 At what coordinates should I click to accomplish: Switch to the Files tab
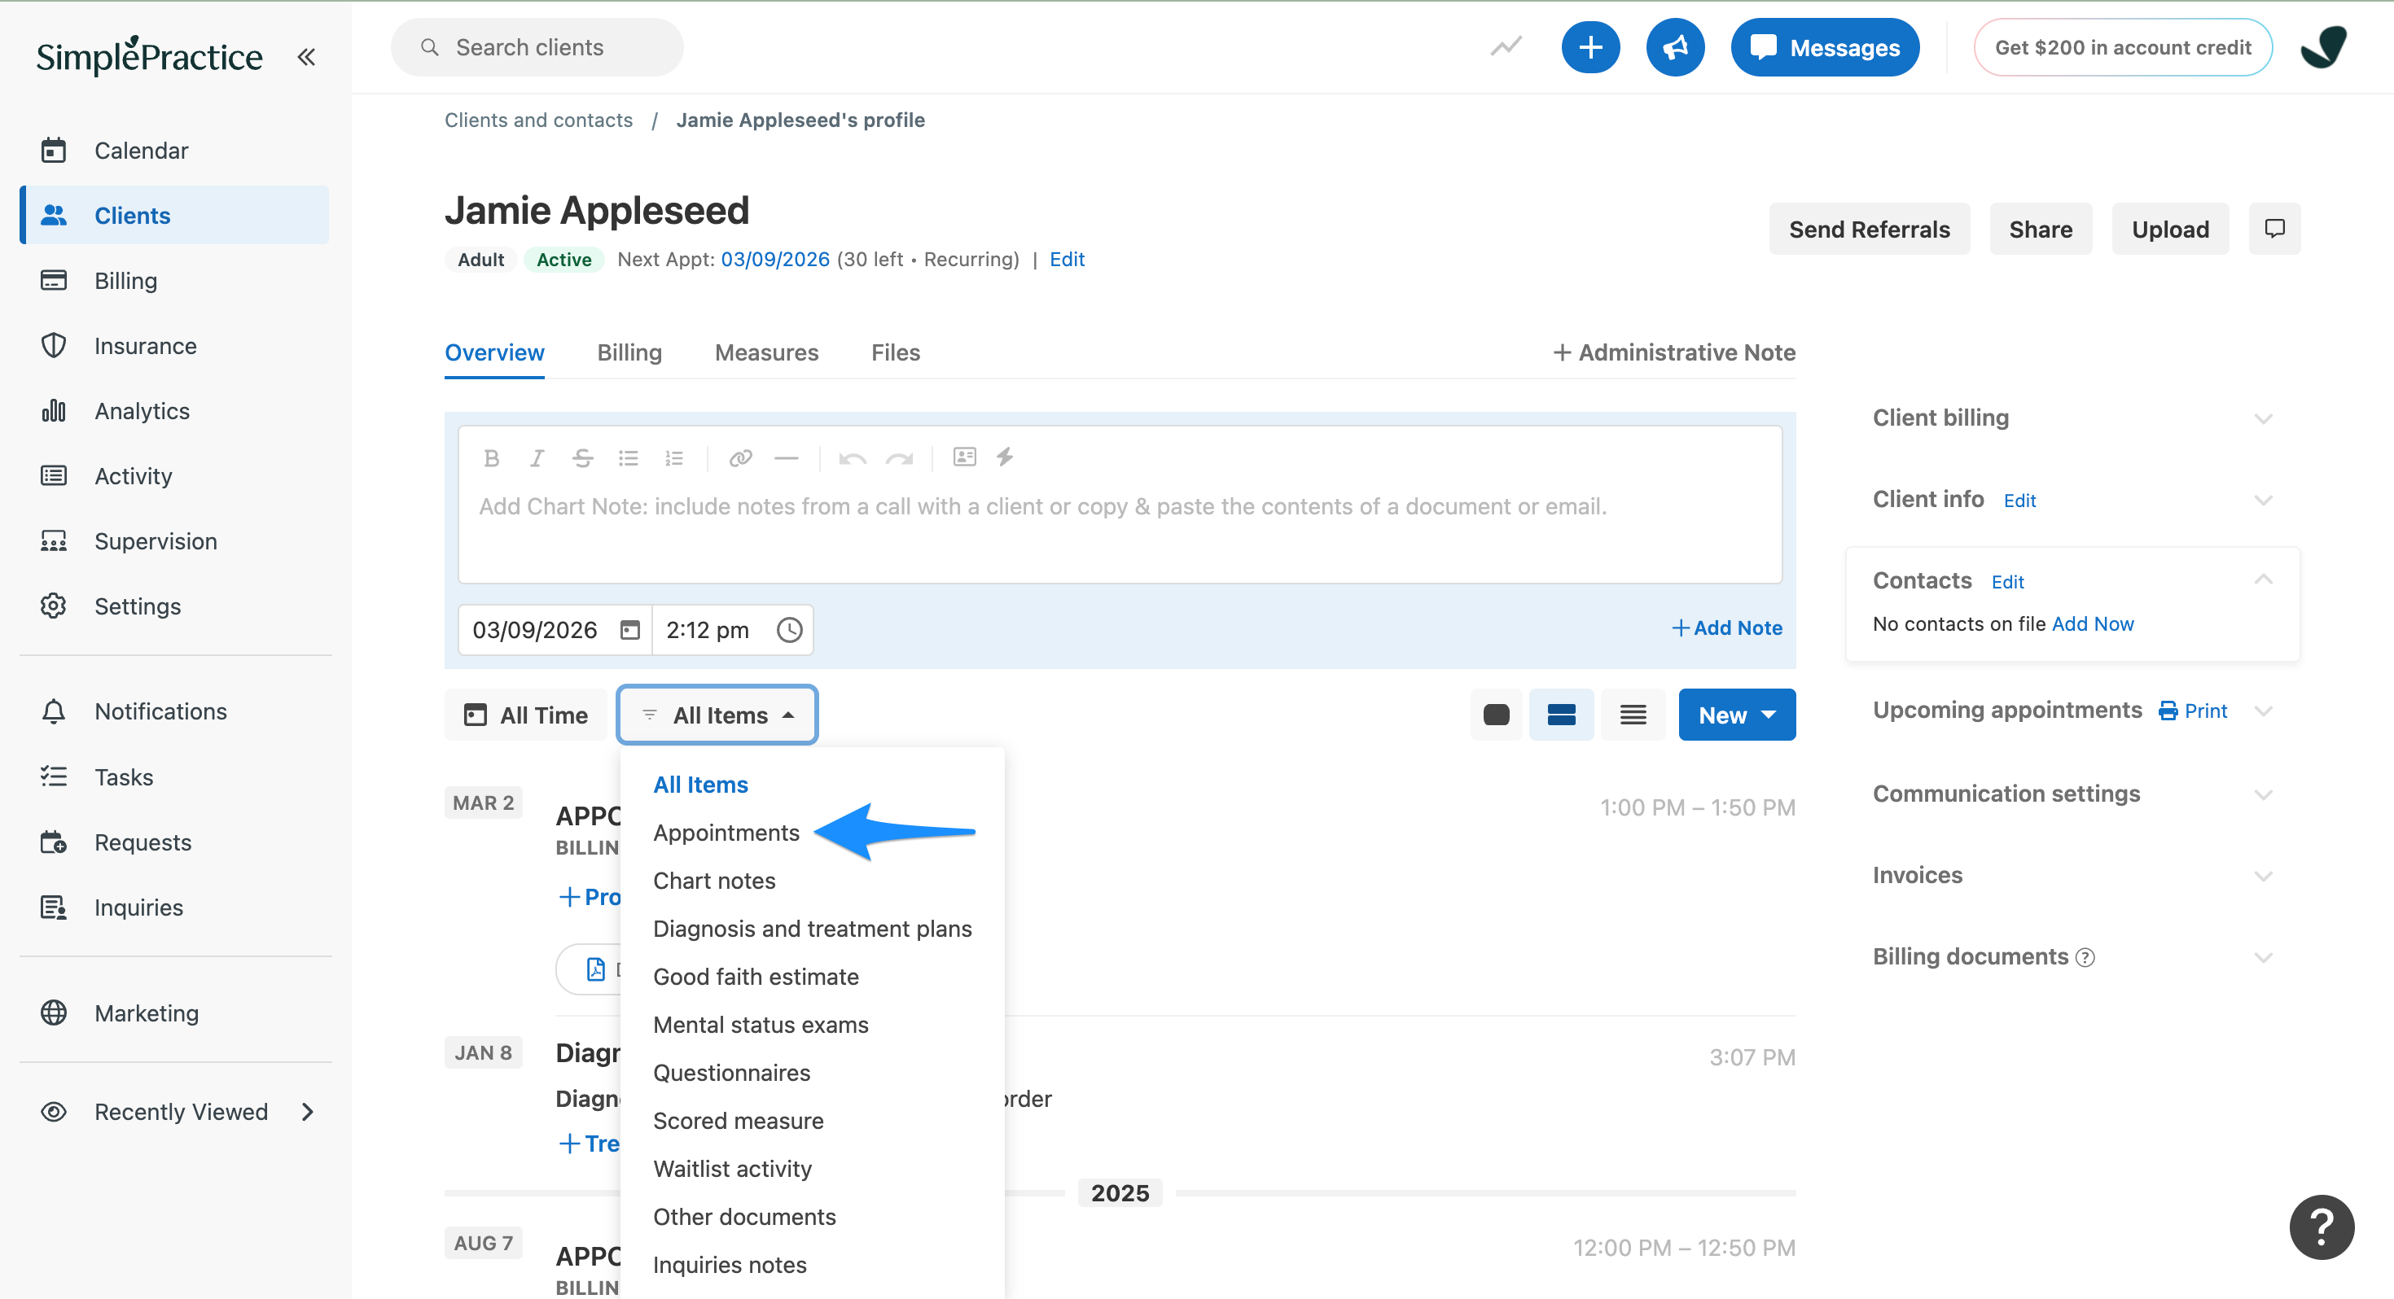(895, 352)
